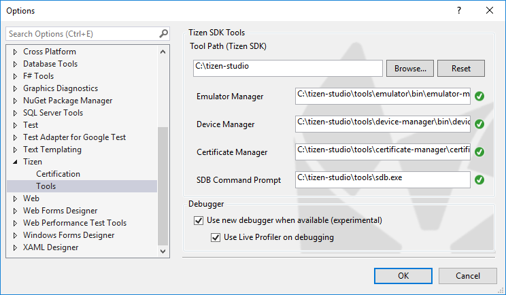This screenshot has width=506, height=295.
Task: Click the Help question mark in title bar
Action: coord(458,11)
